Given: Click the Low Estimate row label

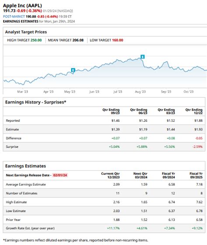Looking at the screenshot, I should 16,211.
